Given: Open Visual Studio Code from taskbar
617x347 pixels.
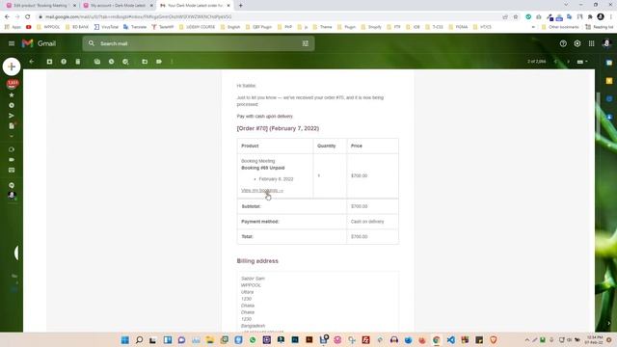Looking at the screenshot, I should pyautogui.click(x=450, y=340).
